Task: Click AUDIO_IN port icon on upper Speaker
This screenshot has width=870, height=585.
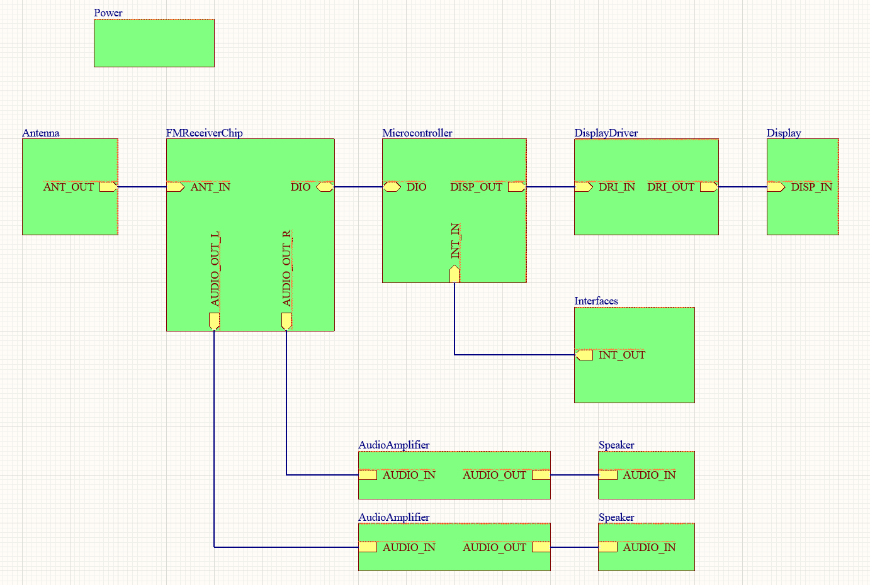Action: click(x=608, y=475)
